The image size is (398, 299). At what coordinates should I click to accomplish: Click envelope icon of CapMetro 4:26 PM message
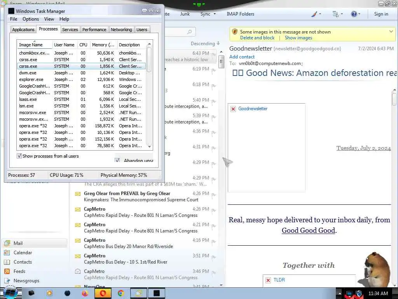pyautogui.click(x=78, y=209)
